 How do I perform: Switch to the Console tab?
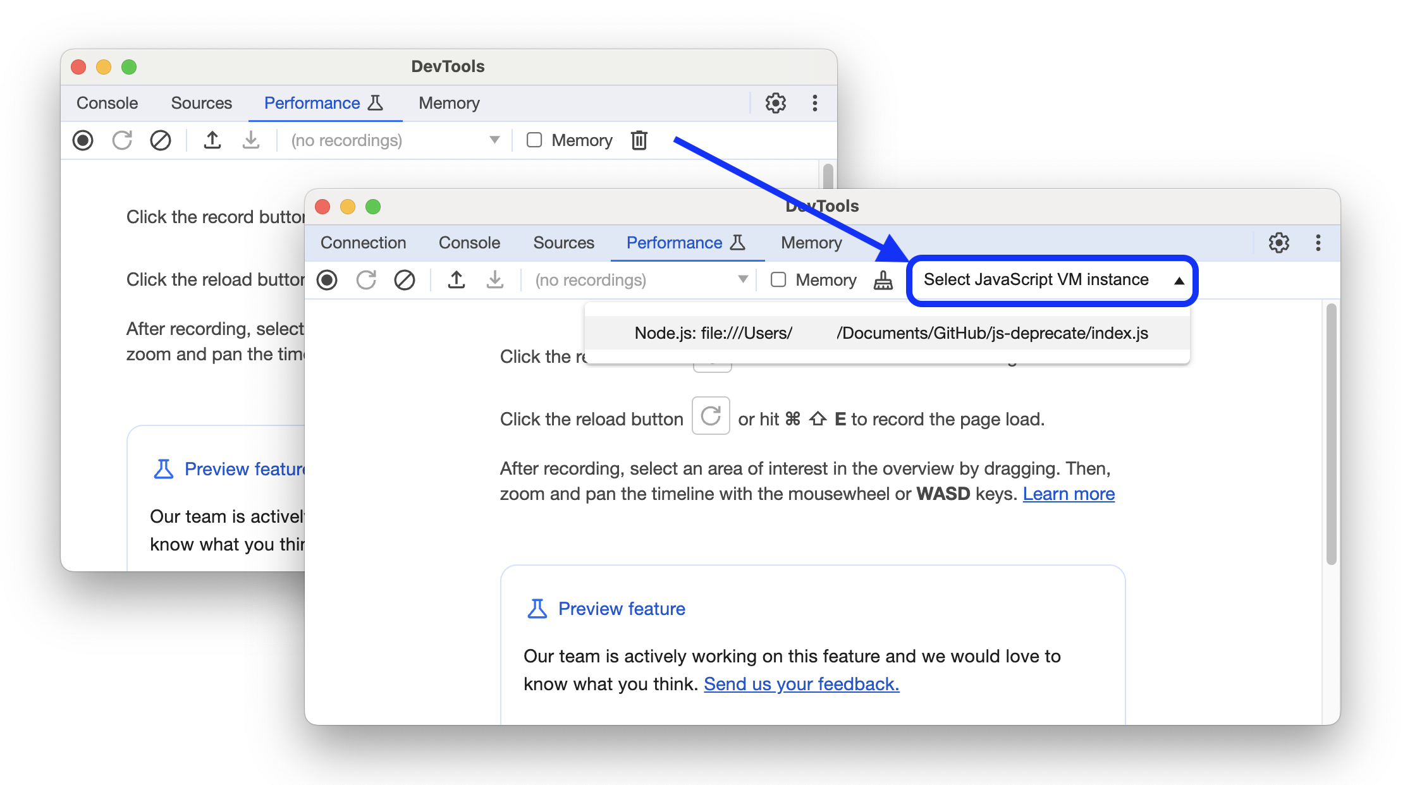coord(469,243)
